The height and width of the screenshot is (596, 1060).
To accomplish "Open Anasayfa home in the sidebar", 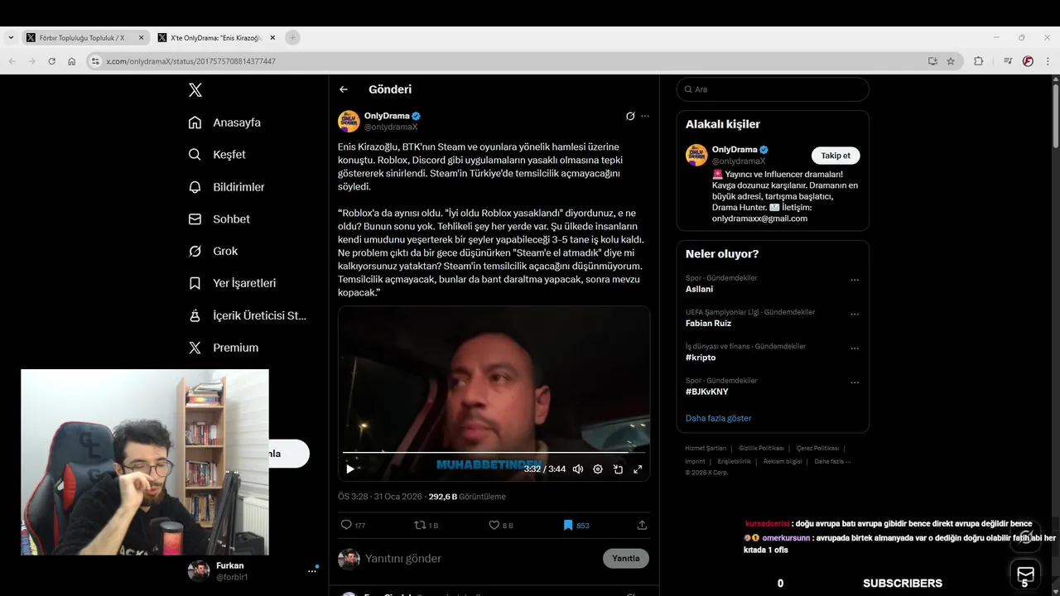I will [224, 123].
